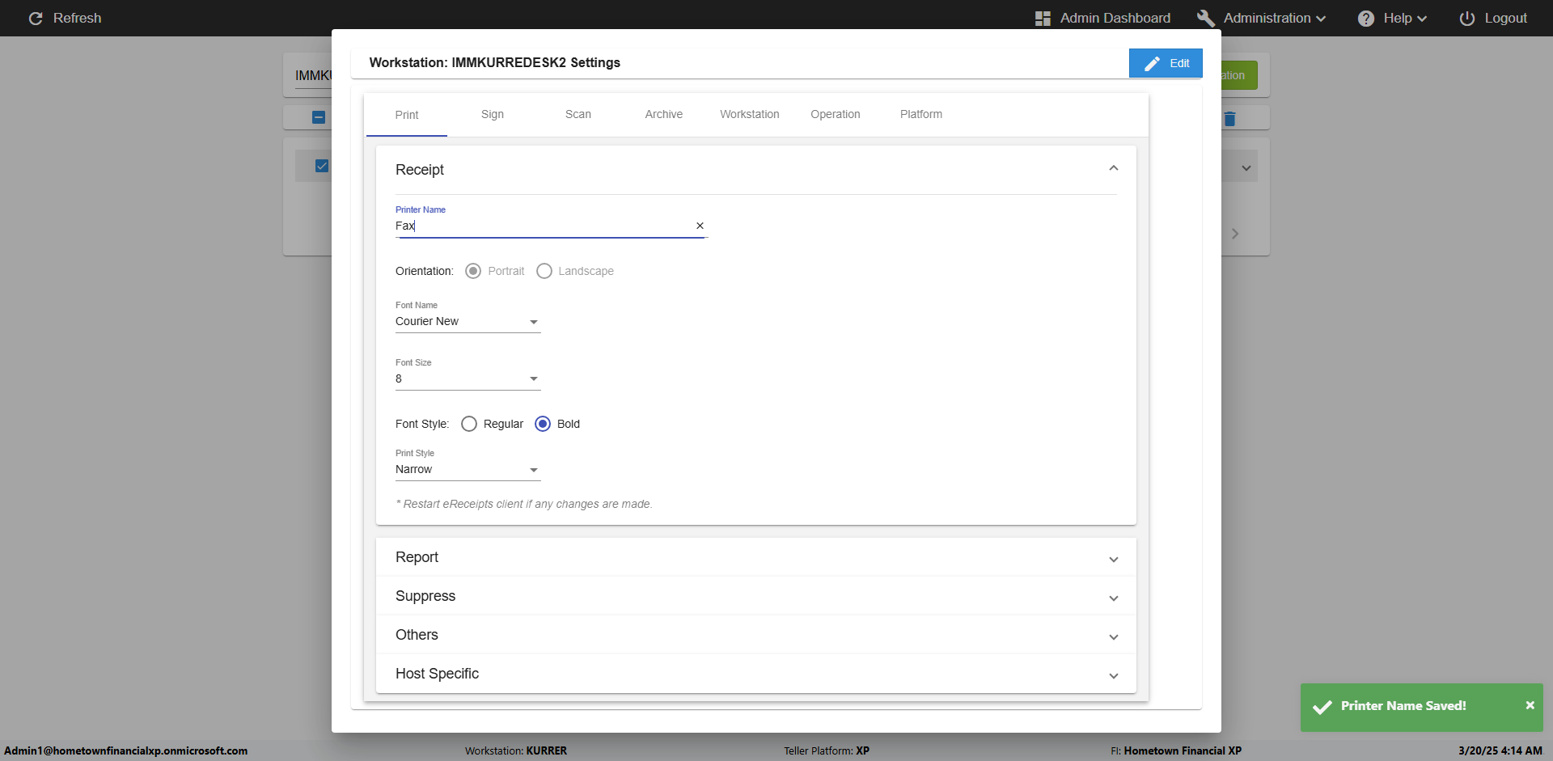Click the Logout power icon
The image size is (1553, 761).
(1467, 18)
